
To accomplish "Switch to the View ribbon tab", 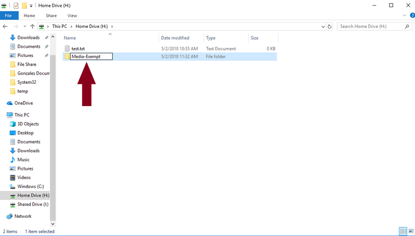I will pos(72,16).
